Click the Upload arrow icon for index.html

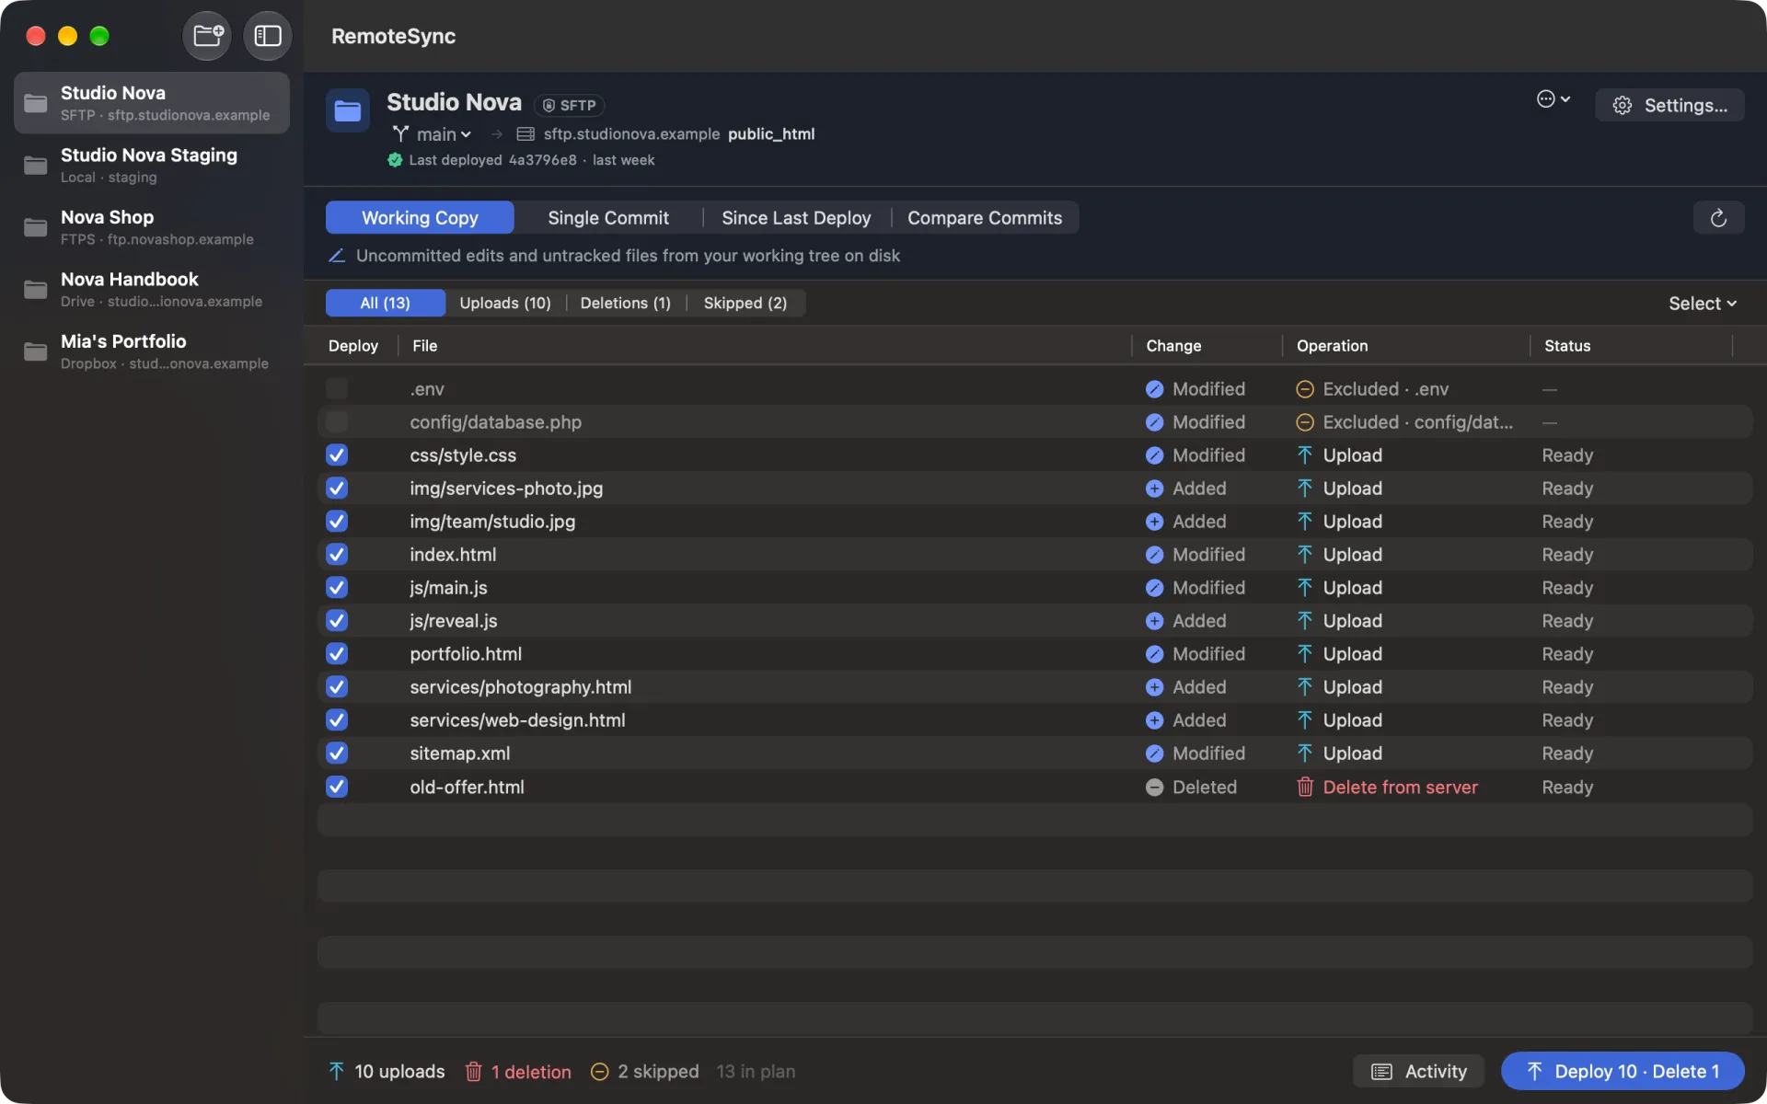[1305, 555]
